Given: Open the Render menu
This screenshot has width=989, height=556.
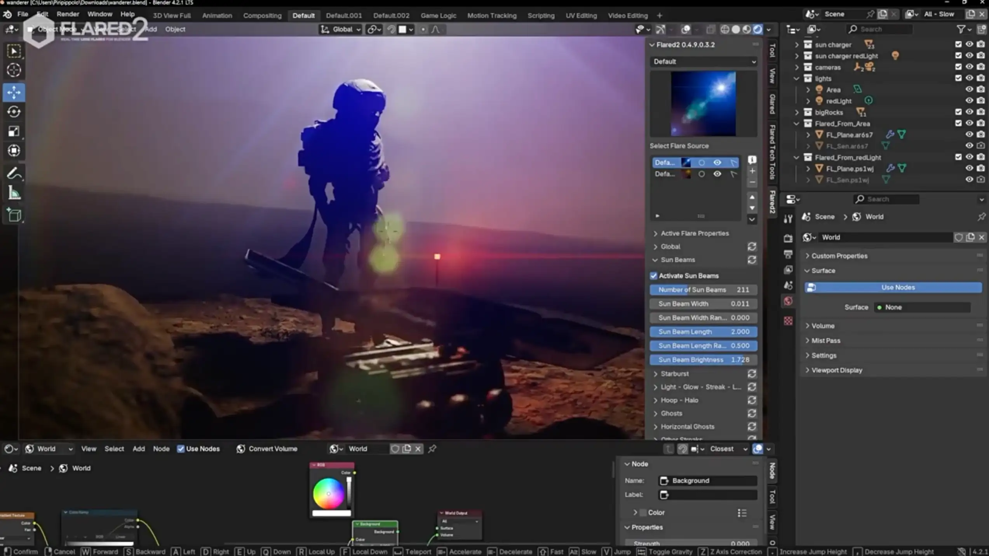Looking at the screenshot, I should tap(68, 14).
